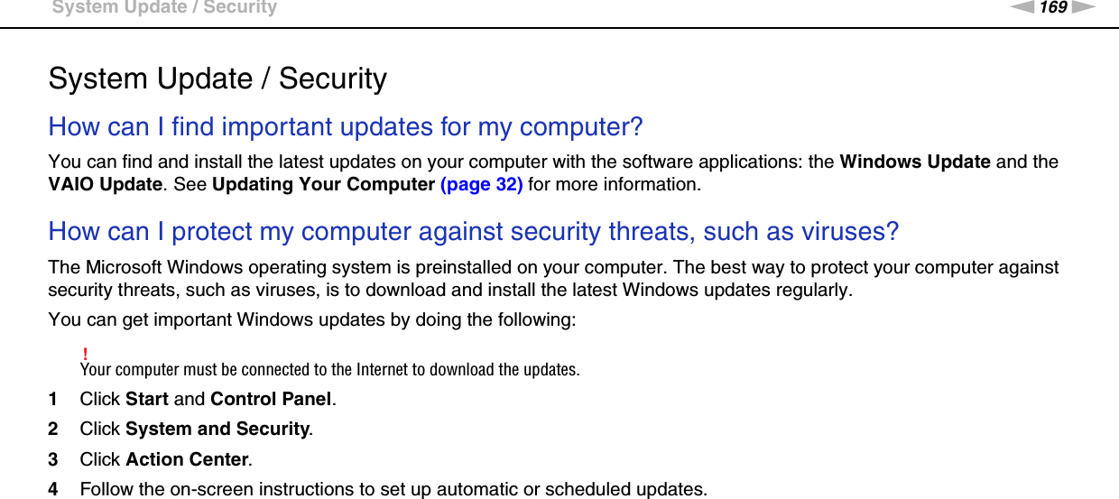Open the "(page 32)" link

pyautogui.click(x=481, y=185)
